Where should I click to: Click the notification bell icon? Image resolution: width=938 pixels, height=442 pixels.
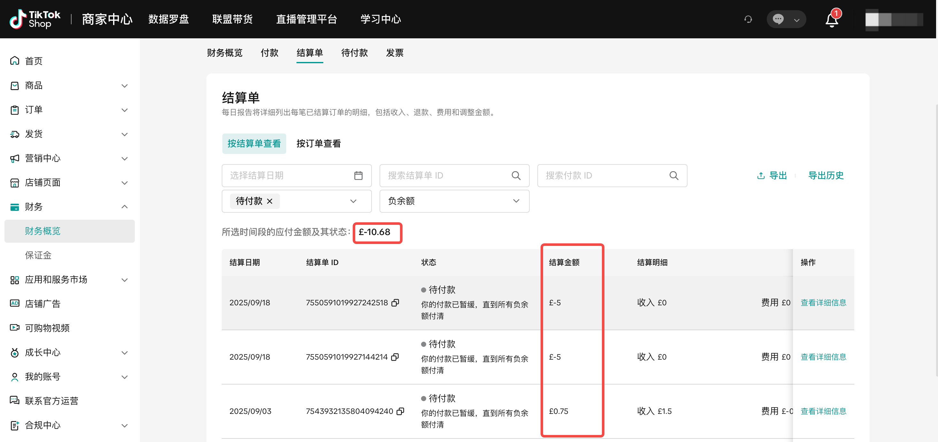(x=831, y=20)
